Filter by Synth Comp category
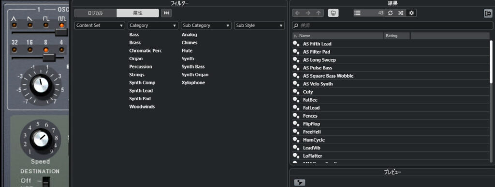 pyautogui.click(x=142, y=82)
